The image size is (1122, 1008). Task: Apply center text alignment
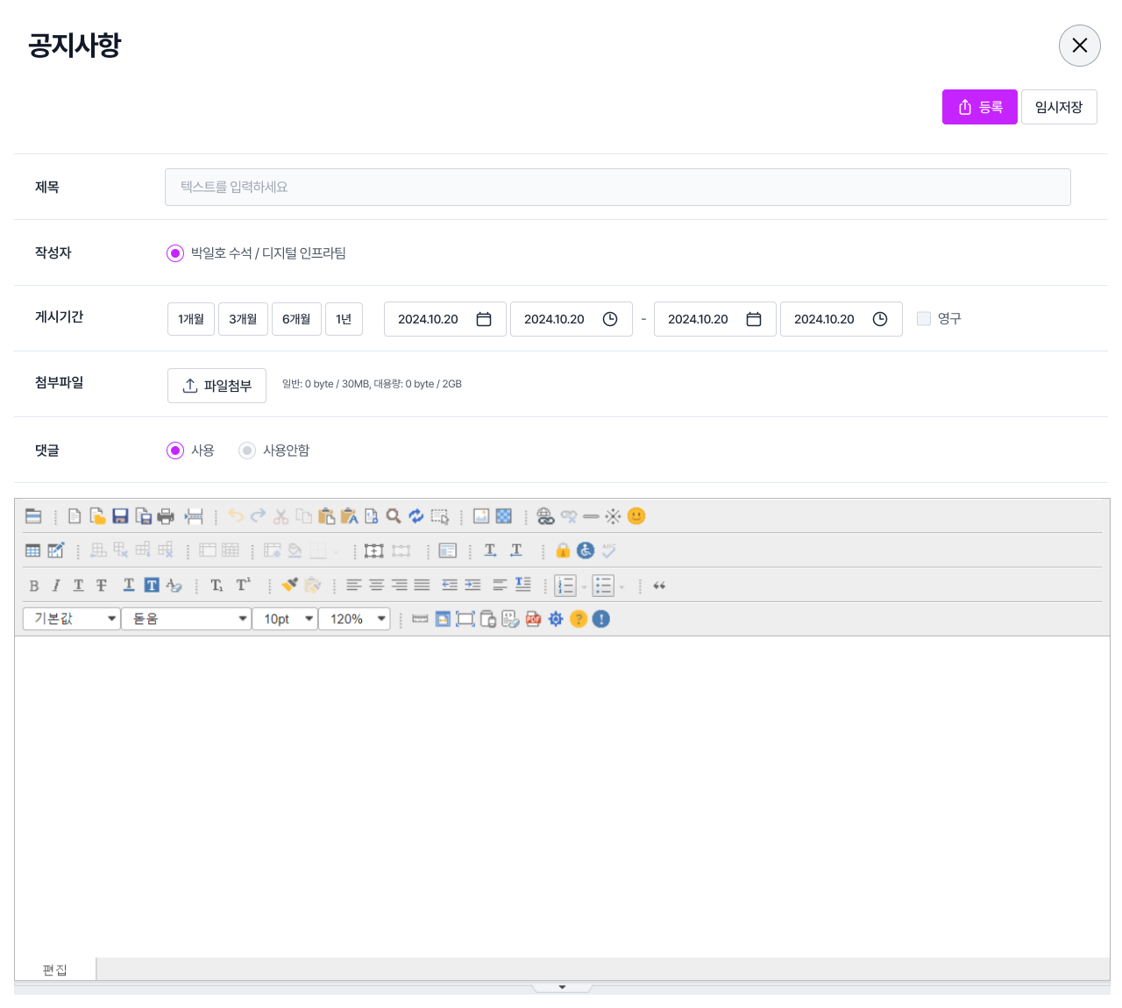[376, 586]
